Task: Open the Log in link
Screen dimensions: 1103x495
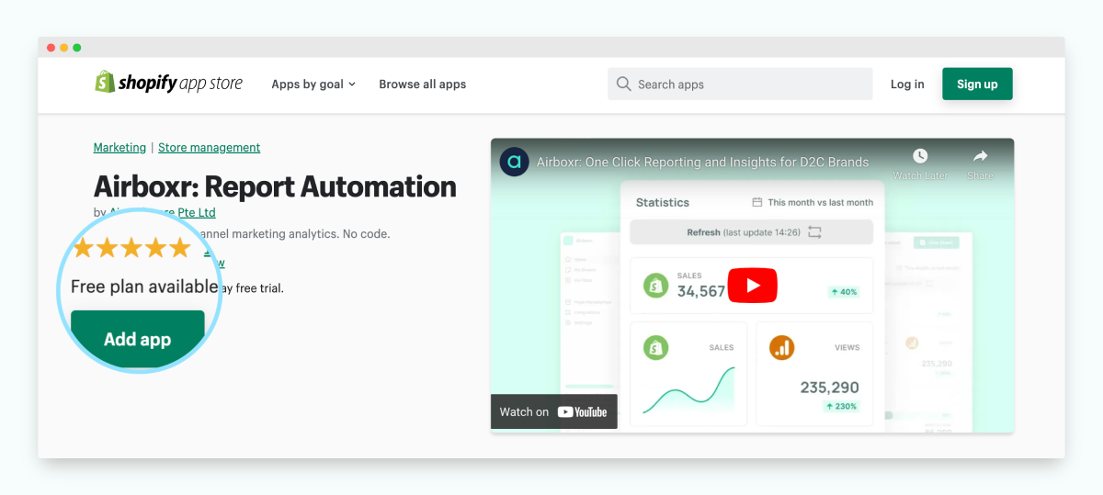Action: (907, 84)
